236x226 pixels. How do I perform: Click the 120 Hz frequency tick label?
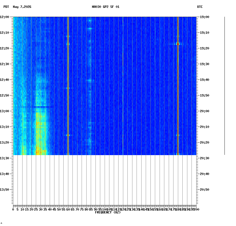tap(123, 210)
